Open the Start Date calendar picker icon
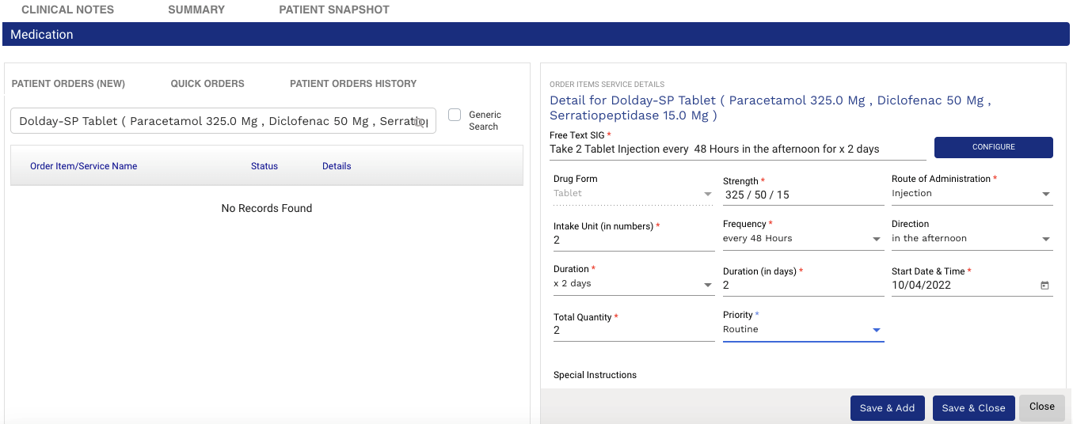 [1044, 286]
